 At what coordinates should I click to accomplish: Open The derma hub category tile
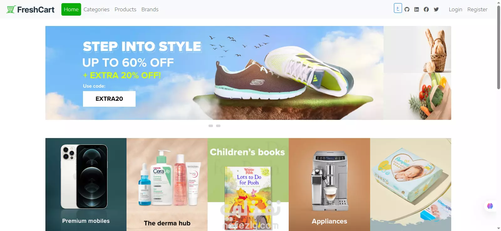167,184
